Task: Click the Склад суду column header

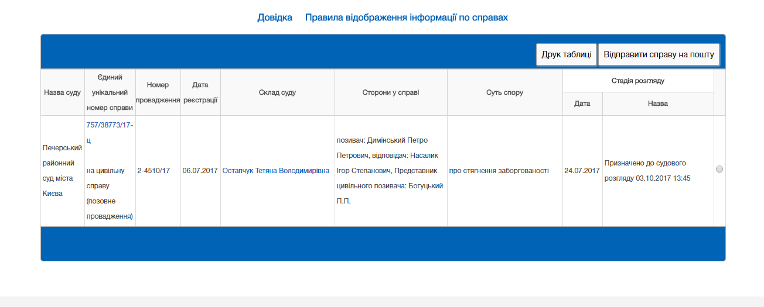Action: click(x=277, y=92)
